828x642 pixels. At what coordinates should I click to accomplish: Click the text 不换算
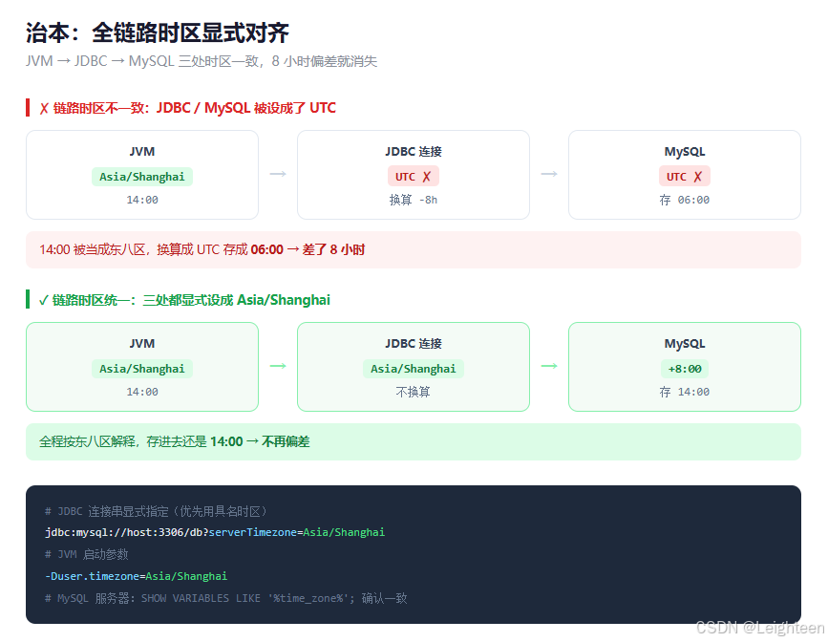coord(414,392)
